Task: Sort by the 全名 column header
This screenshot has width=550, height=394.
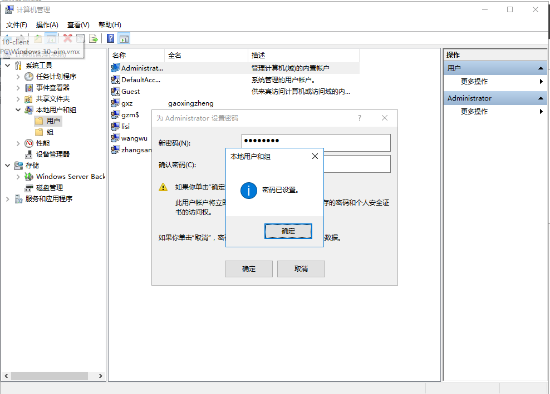Action: [x=206, y=56]
